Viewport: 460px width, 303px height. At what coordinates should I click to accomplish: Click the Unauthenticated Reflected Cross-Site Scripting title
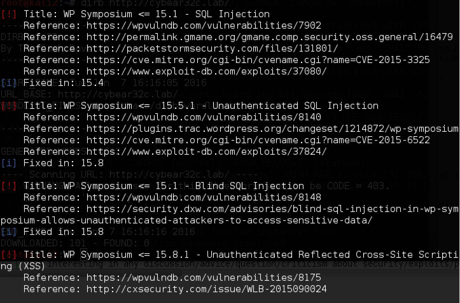332,255
